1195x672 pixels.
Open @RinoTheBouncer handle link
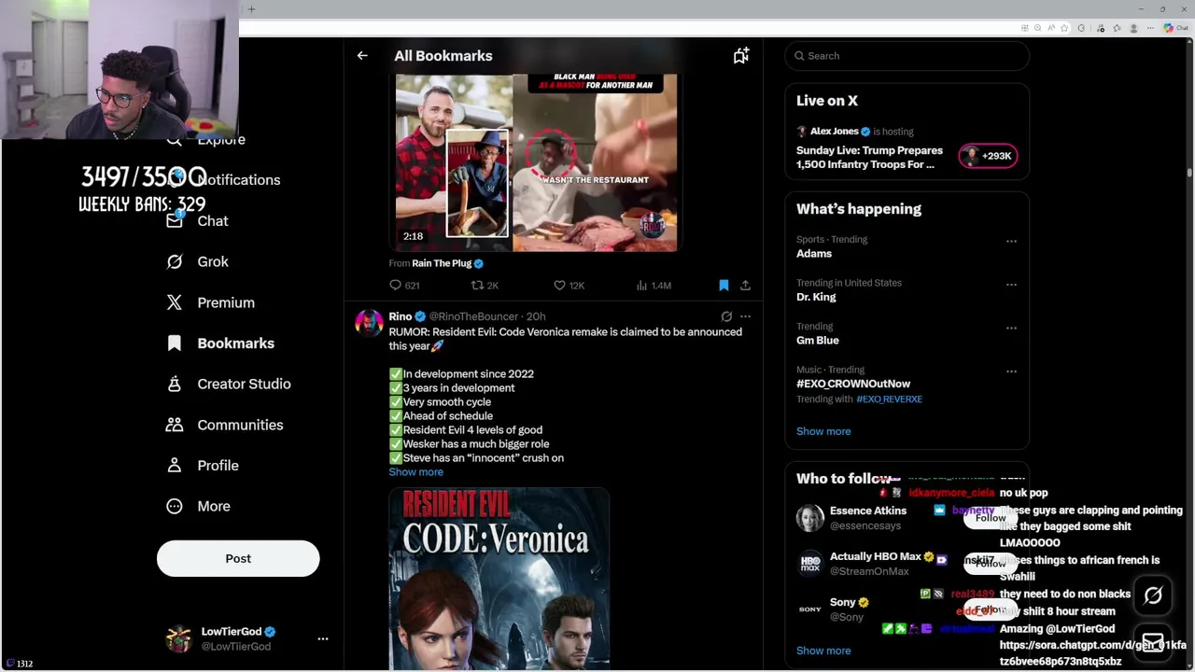pyautogui.click(x=473, y=316)
